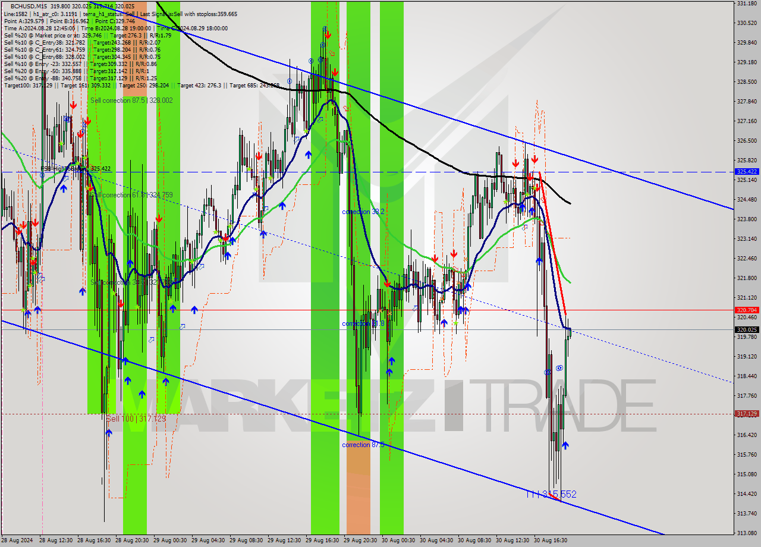Screen dimensions: 761x547
Task: Click the '28 Aug 2024' time axis label
Action: click(17, 540)
